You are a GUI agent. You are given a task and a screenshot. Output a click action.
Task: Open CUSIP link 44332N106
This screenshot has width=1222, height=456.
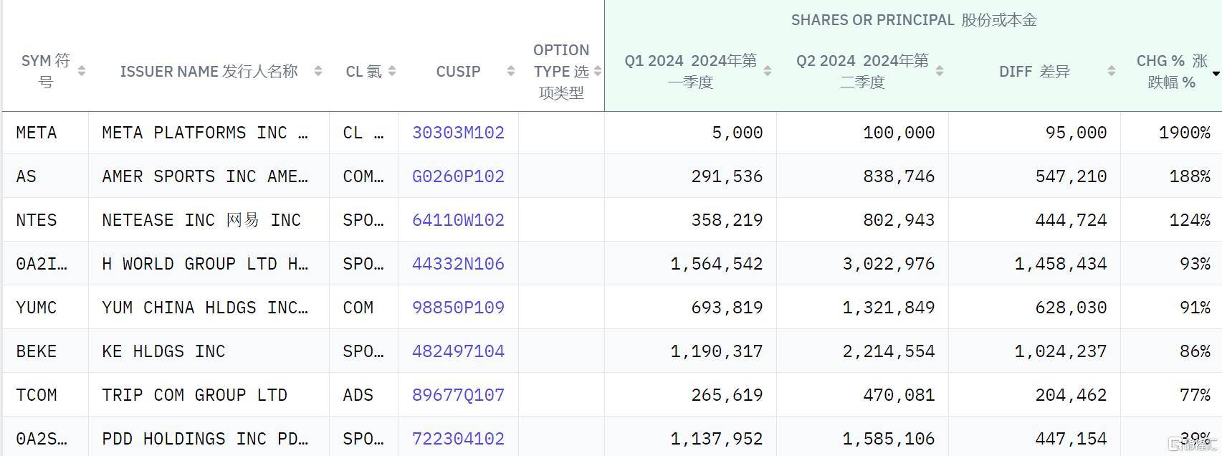pyautogui.click(x=458, y=264)
